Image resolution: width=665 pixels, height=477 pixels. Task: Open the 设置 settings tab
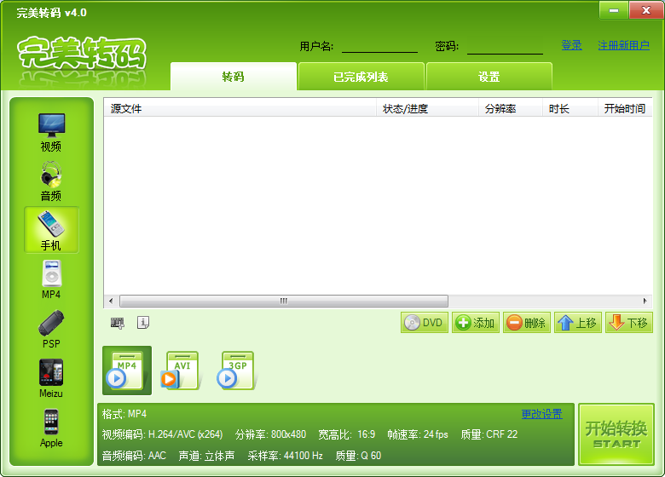point(489,77)
